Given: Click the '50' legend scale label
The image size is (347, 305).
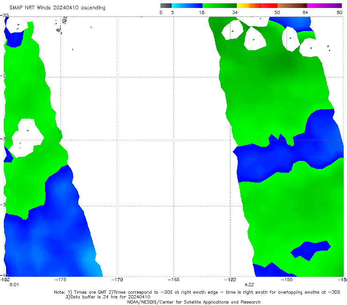Looking at the screenshot, I should click(277, 13).
